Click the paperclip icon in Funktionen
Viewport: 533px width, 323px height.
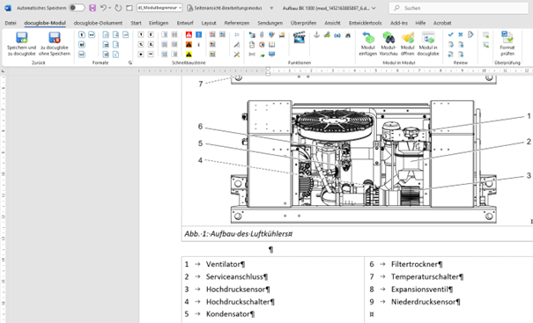coord(262,34)
